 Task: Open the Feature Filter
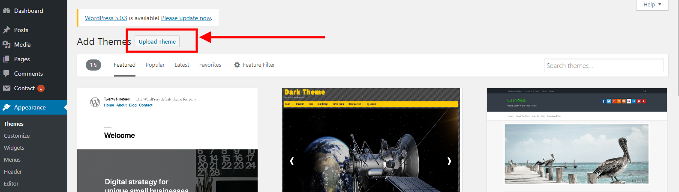point(255,65)
